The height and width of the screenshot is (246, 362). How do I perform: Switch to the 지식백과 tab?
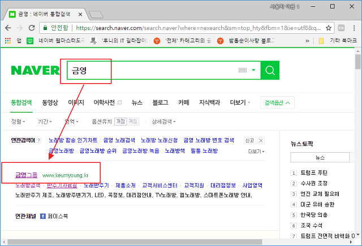click(x=209, y=102)
